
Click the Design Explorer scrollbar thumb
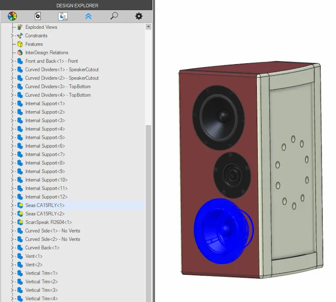148,213
